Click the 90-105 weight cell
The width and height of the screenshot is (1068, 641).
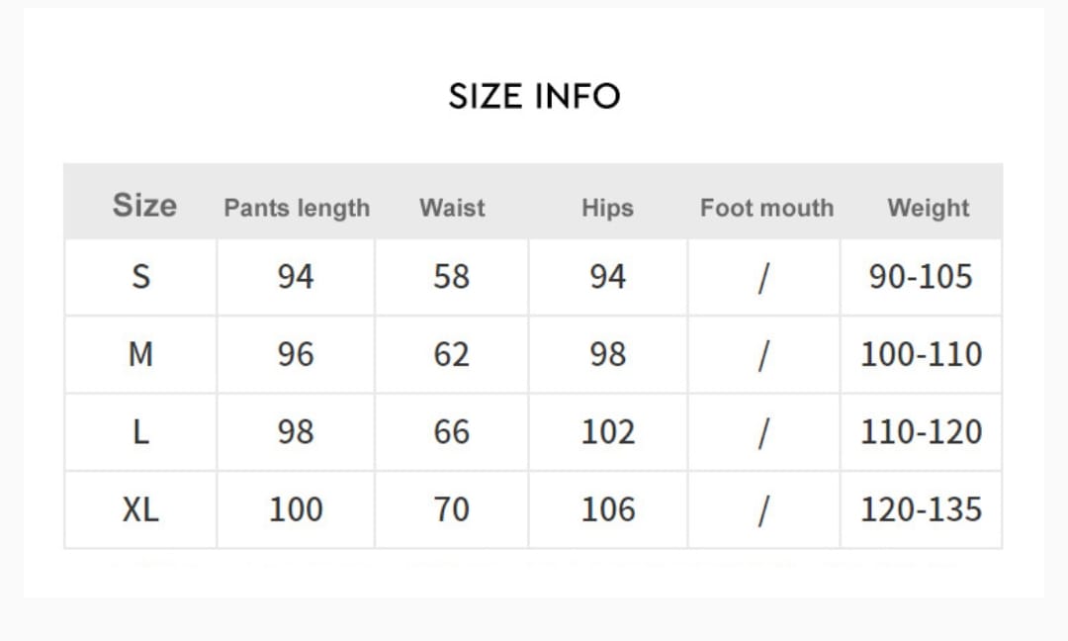pyautogui.click(x=921, y=277)
